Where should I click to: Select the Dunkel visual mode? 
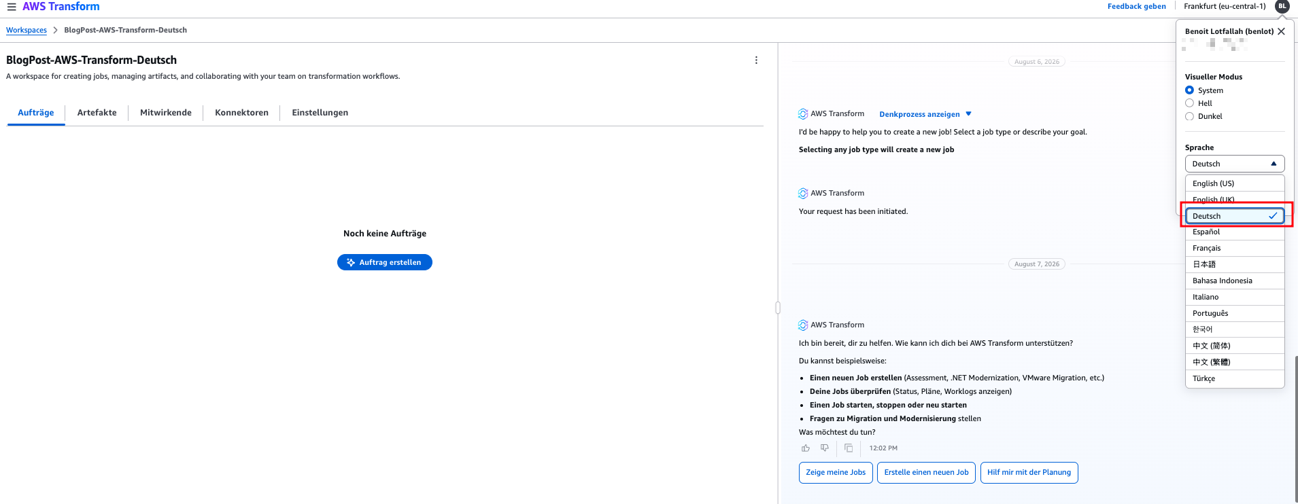1189,116
